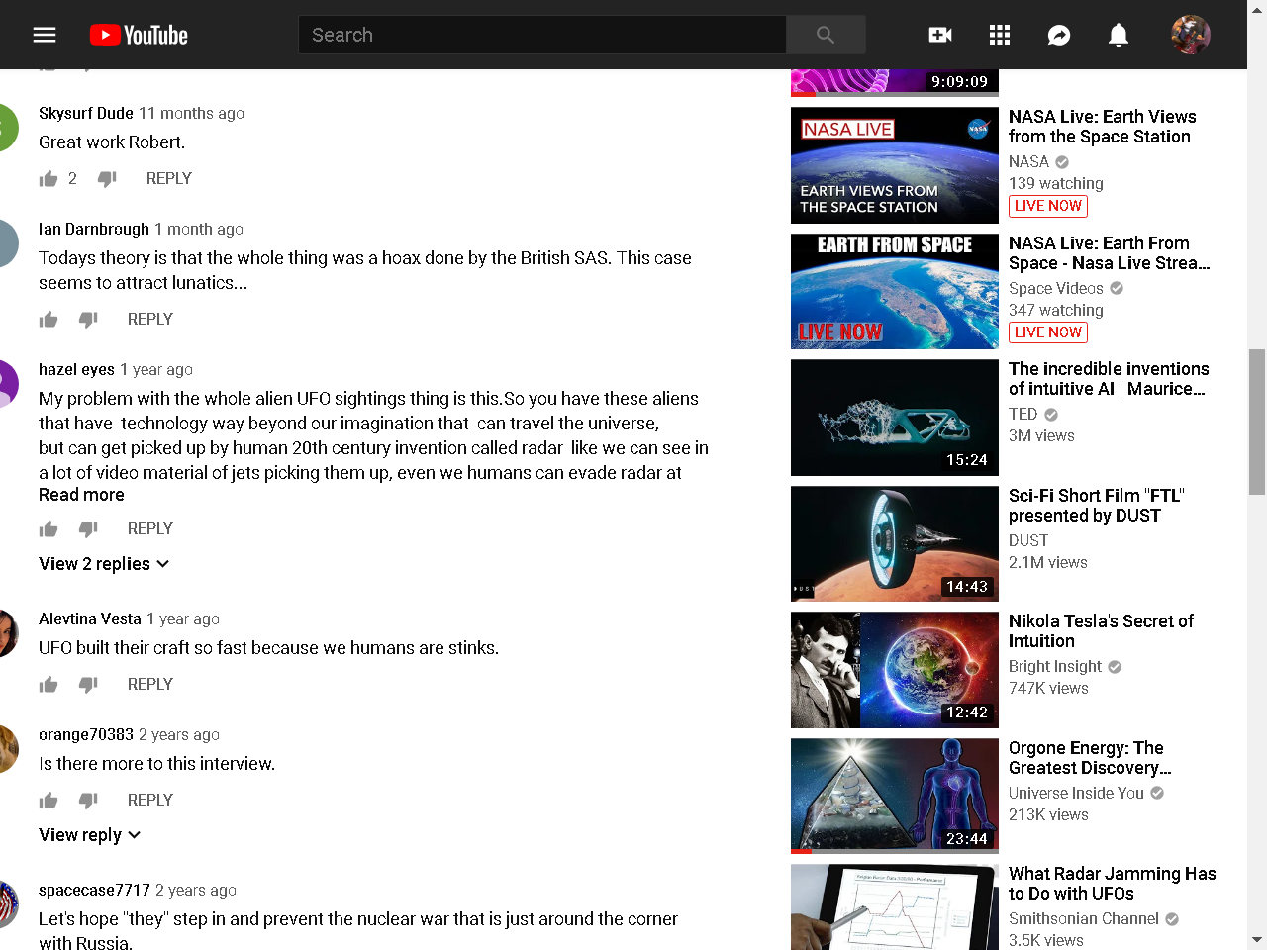Viewport: 1267px width, 950px height.
Task: Dislike Ian Darnbrough's comment
Action: click(88, 320)
